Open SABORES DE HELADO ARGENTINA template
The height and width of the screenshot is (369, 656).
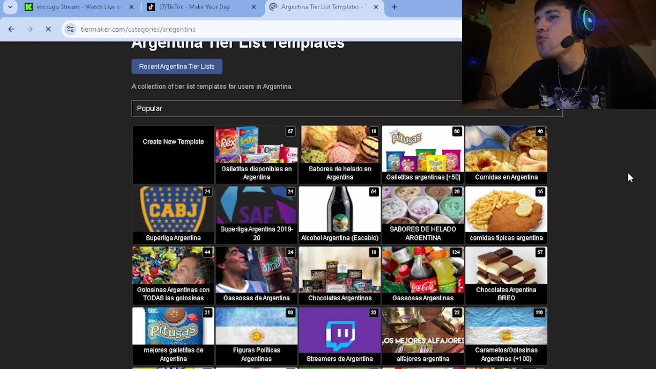pos(423,215)
